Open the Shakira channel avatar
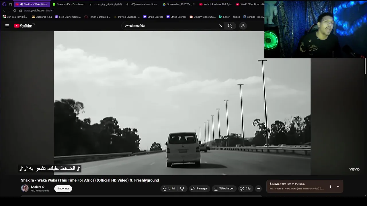This screenshot has height=206, width=367. pos(25,188)
